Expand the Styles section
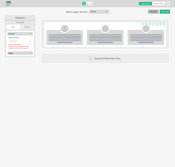 click(x=20, y=53)
